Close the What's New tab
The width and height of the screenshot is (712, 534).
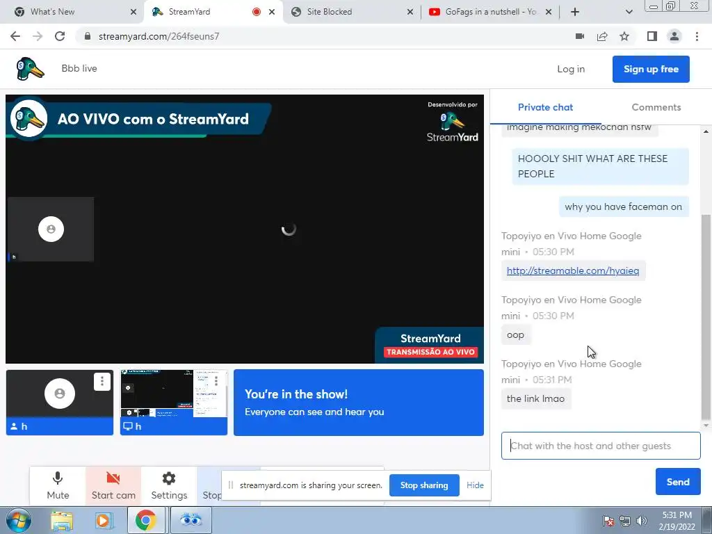point(133,12)
